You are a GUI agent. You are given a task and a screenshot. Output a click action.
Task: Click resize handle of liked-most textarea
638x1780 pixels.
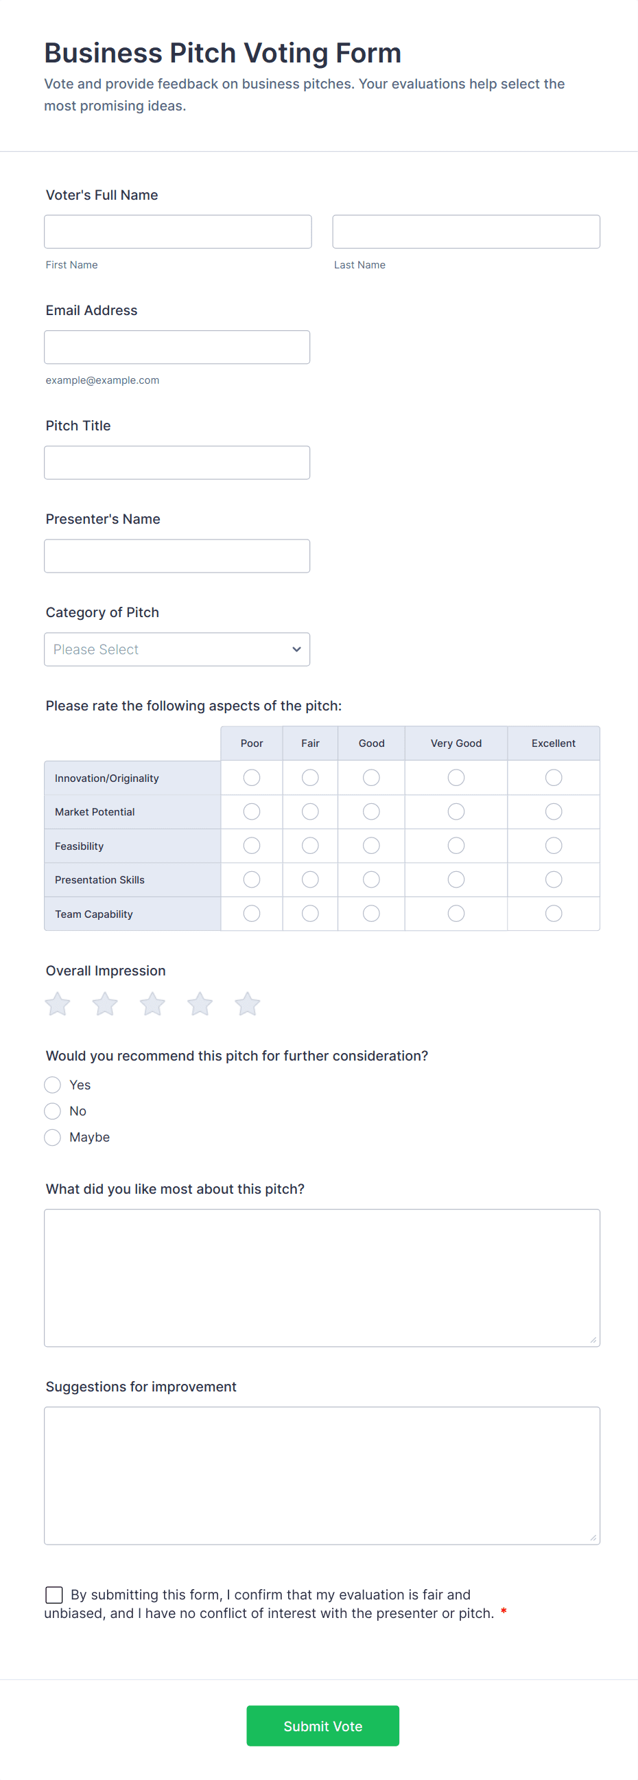(x=593, y=1340)
